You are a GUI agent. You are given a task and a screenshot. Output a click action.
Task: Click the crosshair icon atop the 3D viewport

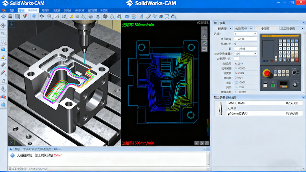[12, 24]
